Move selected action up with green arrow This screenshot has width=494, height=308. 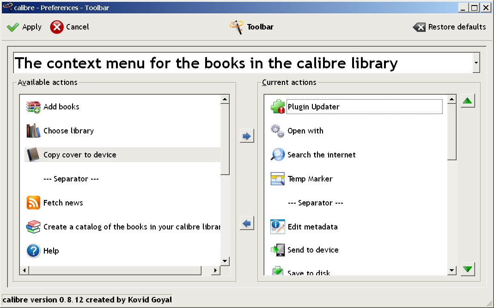(x=468, y=101)
